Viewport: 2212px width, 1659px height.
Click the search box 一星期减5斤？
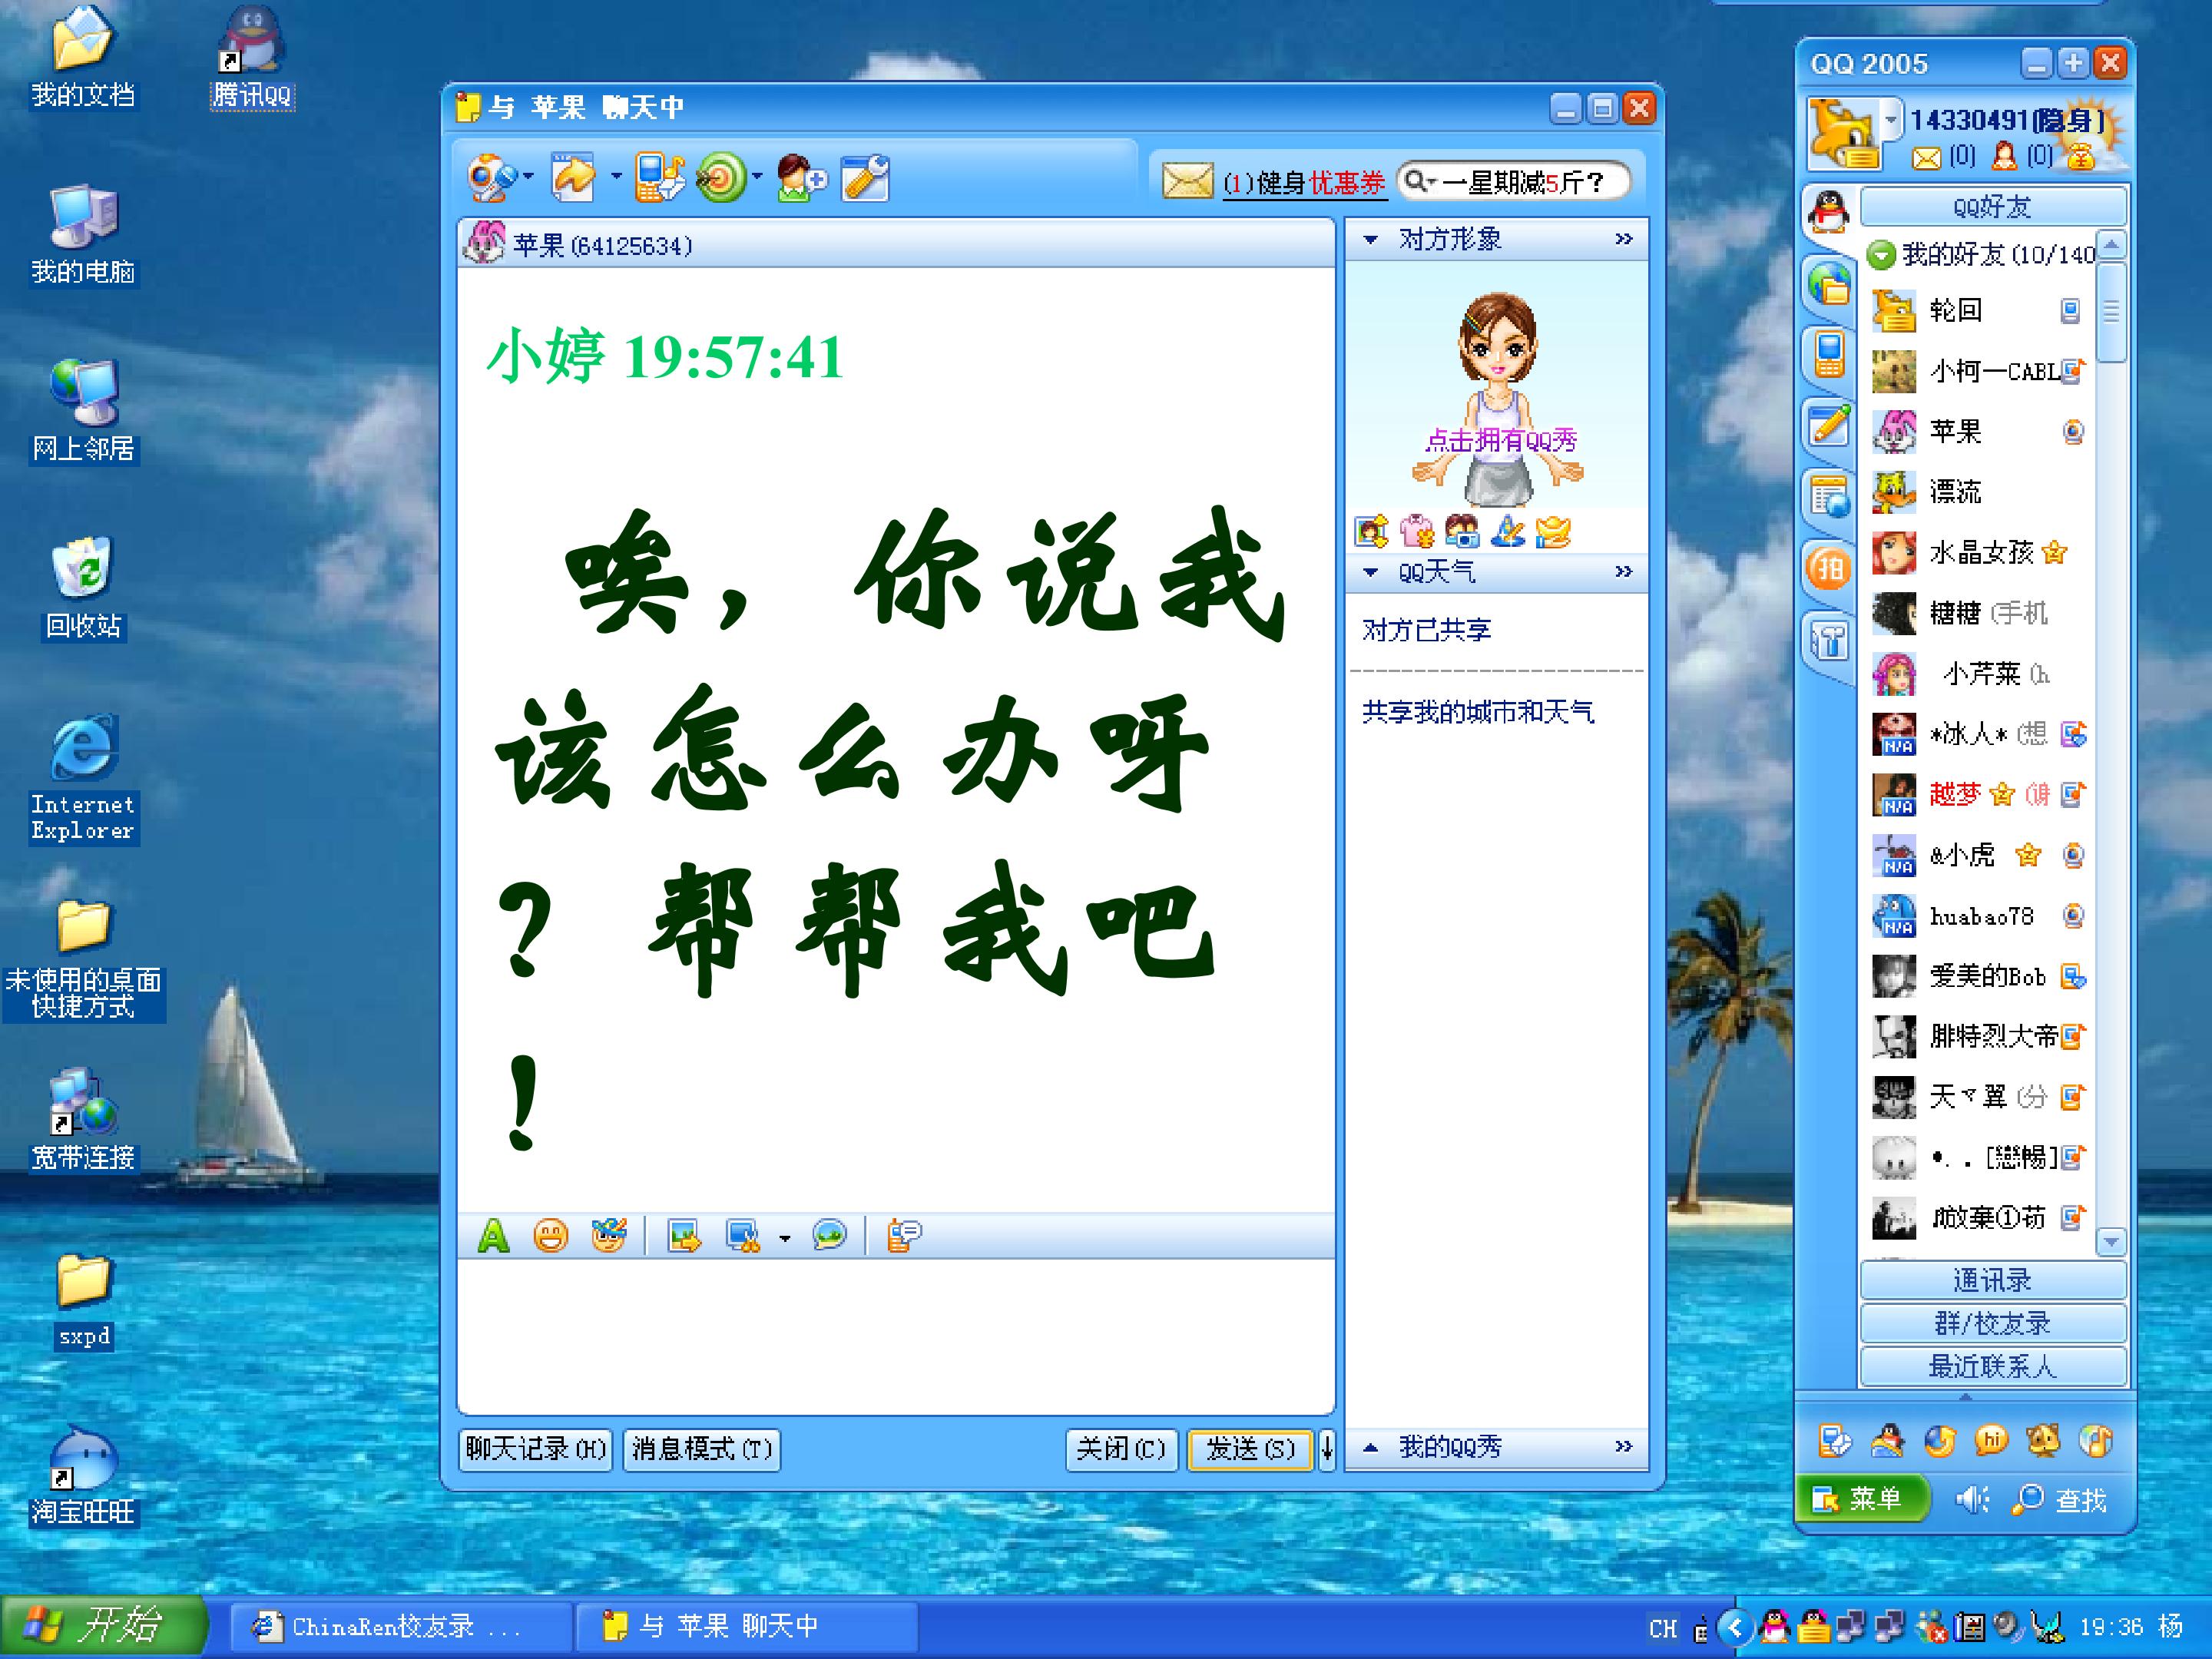tap(1514, 181)
